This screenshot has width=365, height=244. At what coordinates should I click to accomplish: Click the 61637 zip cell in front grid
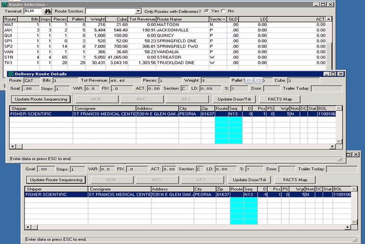pyautogui.click(x=207, y=114)
